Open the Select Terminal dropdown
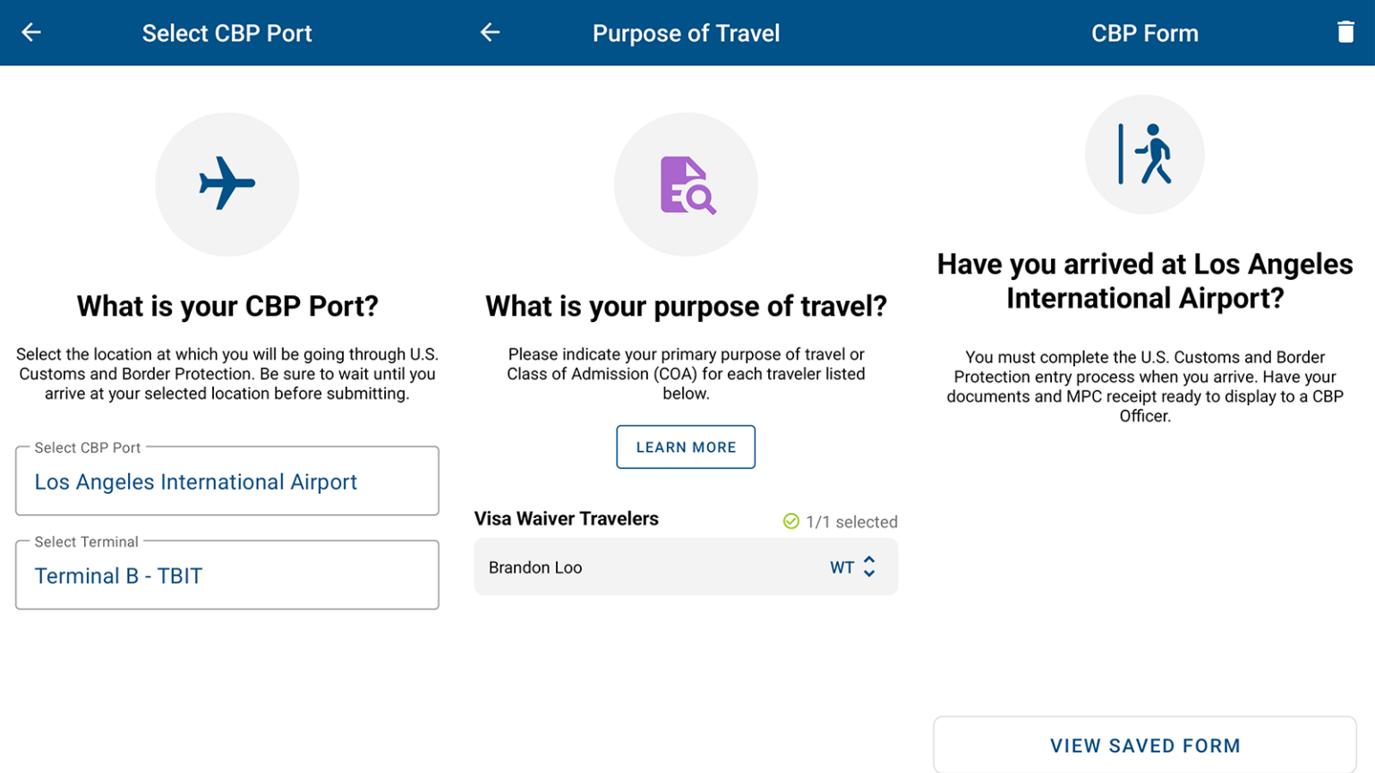 226,574
